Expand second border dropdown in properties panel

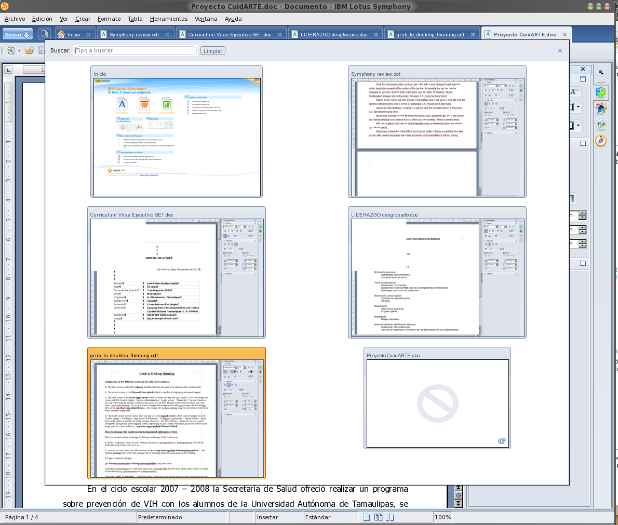coord(578,126)
